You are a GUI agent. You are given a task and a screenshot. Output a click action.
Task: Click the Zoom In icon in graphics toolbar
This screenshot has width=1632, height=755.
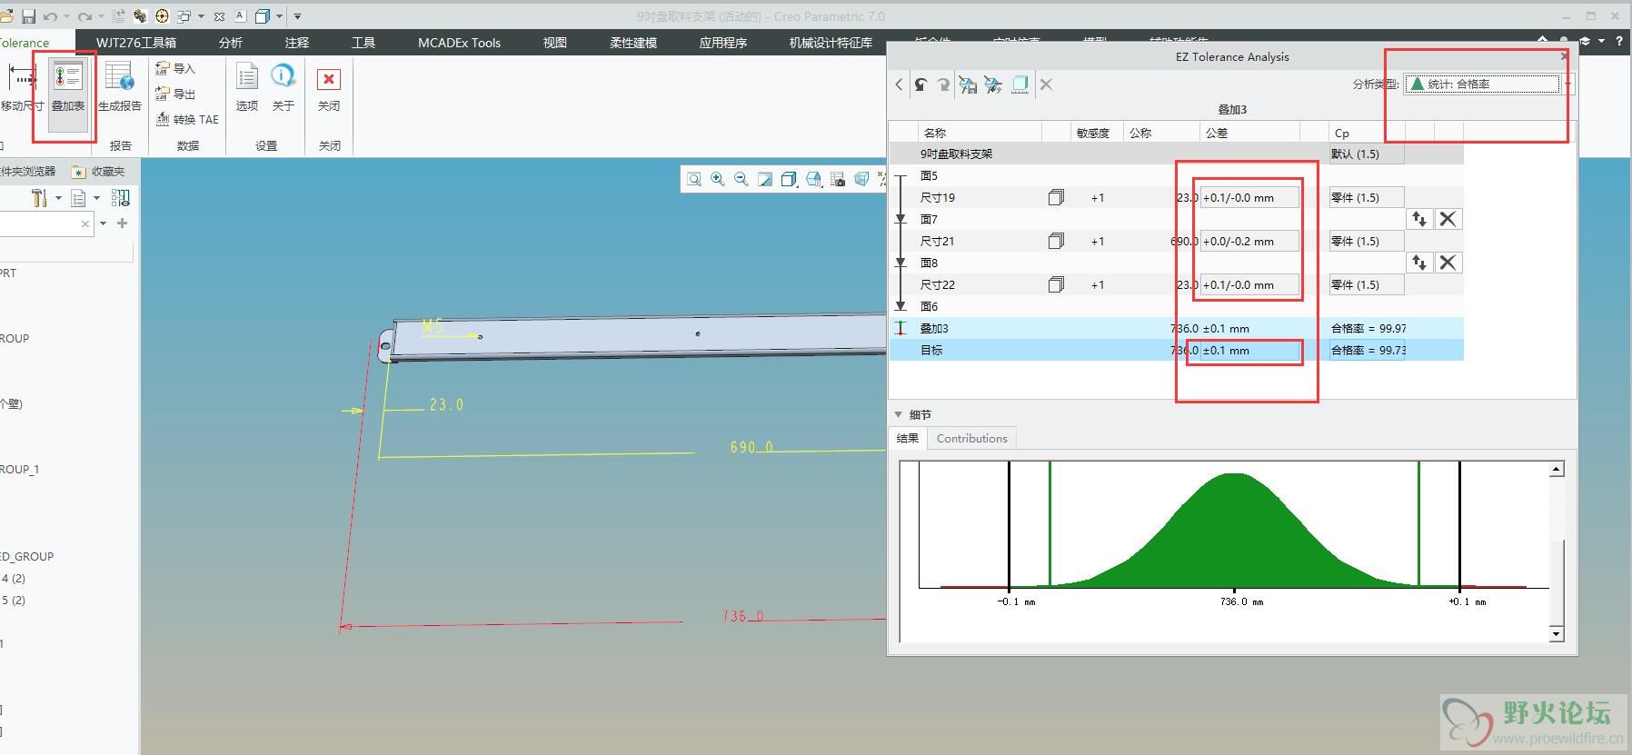pyautogui.click(x=718, y=179)
